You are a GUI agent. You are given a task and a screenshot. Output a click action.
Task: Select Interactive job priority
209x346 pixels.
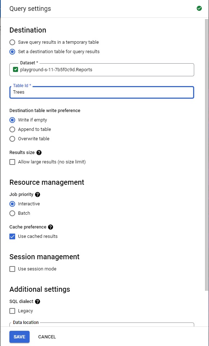(12, 204)
